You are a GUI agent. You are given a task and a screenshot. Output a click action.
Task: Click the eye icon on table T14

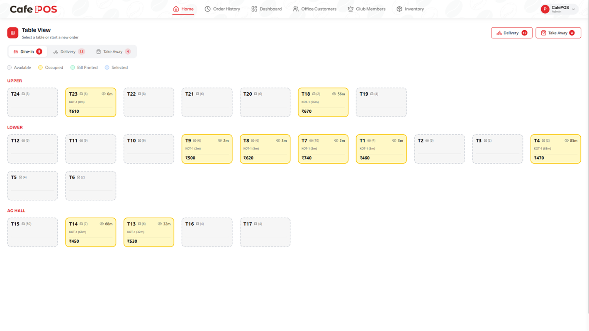click(102, 224)
